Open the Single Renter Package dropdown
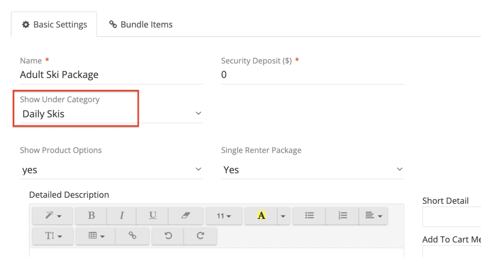481x257 pixels. pos(312,170)
